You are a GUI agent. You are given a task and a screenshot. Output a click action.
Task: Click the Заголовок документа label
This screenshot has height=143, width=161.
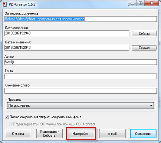click(x=21, y=13)
